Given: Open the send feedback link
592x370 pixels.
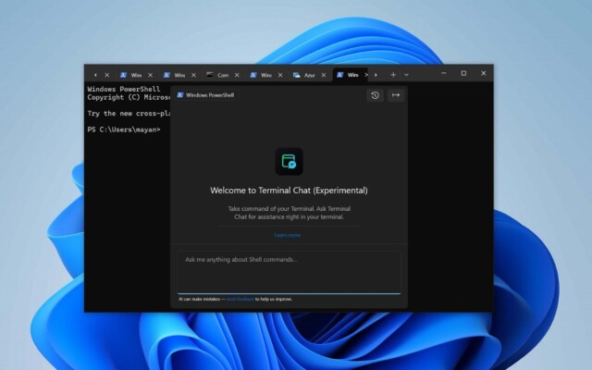Looking at the screenshot, I should 240,299.
